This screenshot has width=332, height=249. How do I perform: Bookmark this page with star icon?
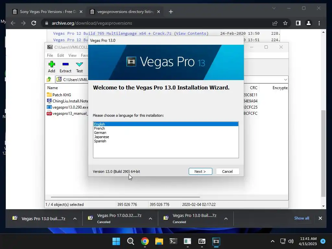pos(285,23)
